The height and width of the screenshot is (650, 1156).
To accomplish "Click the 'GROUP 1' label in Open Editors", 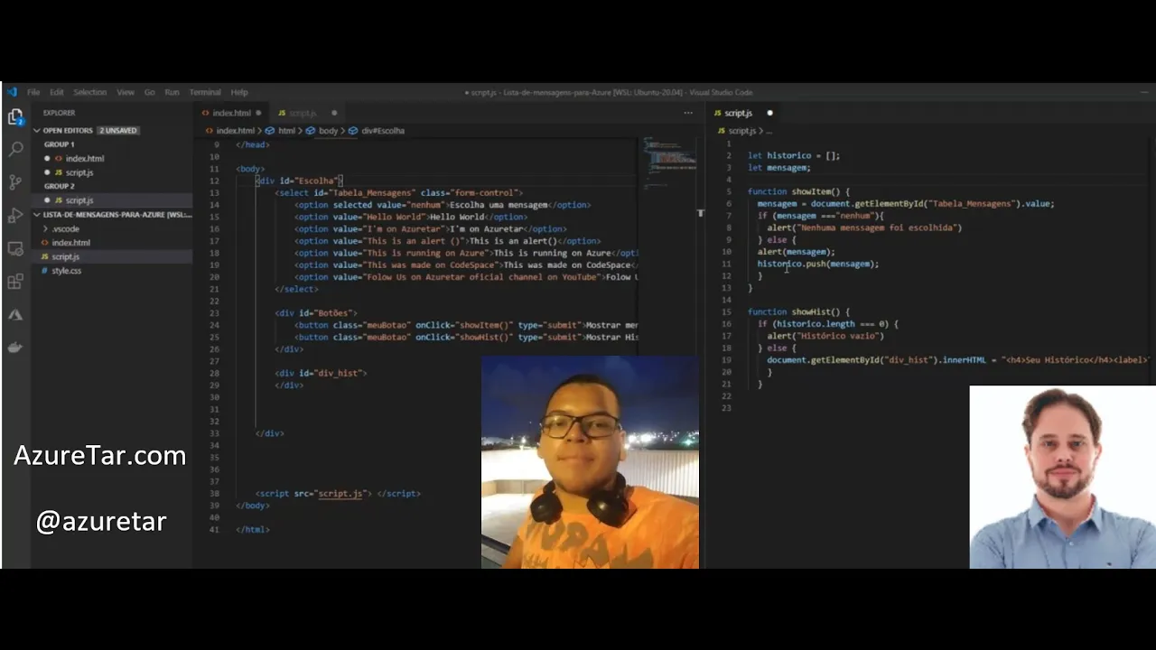I will tap(60, 144).
